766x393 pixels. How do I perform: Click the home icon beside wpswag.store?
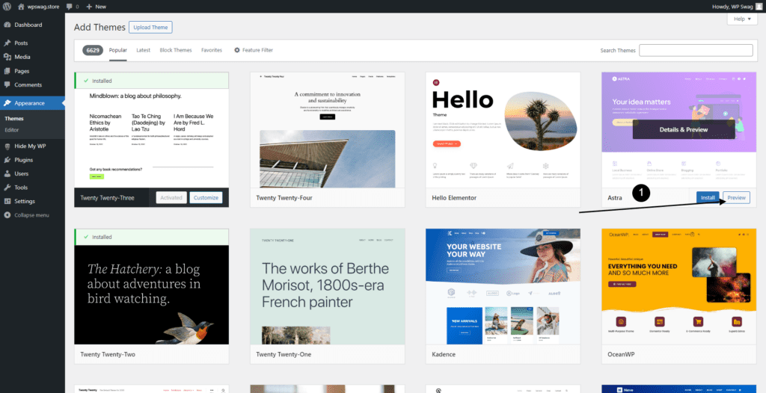20,6
